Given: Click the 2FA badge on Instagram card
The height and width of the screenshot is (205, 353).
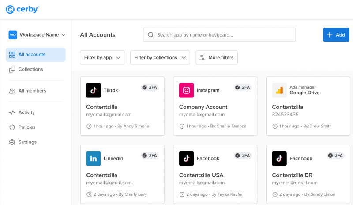Looking at the screenshot, I should 243,87.
